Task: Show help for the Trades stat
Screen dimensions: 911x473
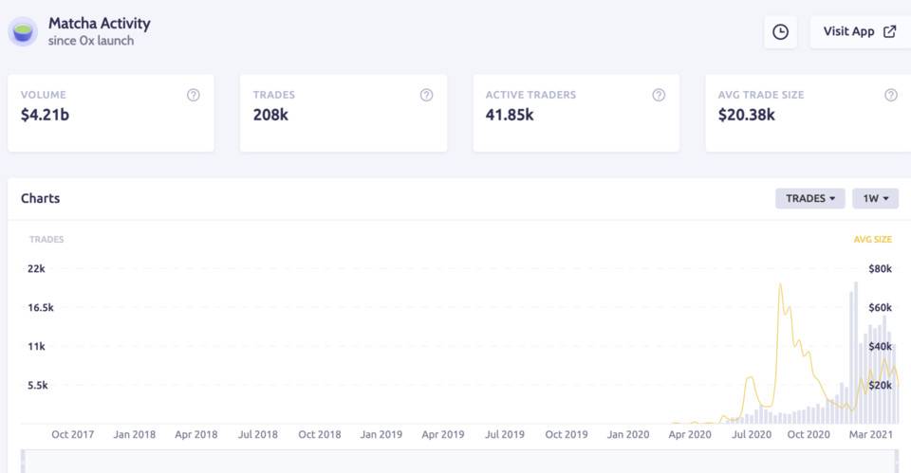Action: (426, 95)
